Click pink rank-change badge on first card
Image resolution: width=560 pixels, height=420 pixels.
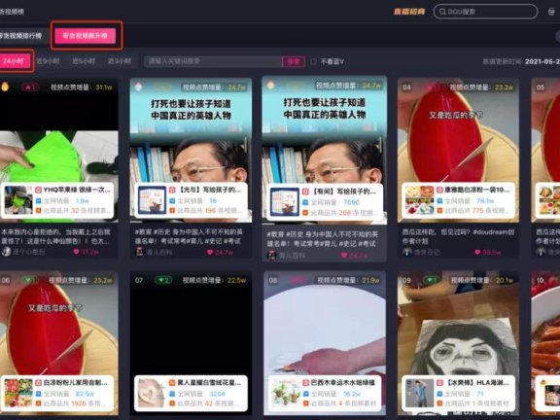pyautogui.click(x=30, y=87)
